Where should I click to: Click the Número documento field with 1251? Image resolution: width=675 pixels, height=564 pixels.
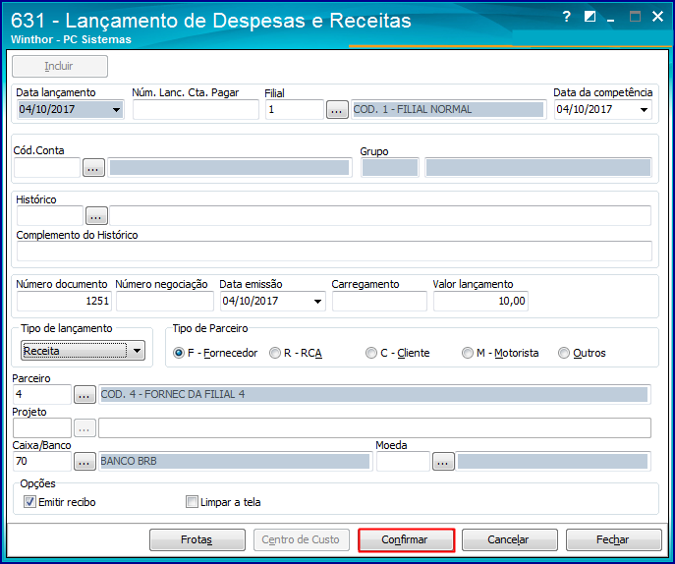pyautogui.click(x=64, y=302)
